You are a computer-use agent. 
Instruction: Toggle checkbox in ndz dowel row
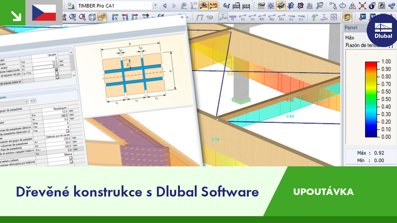[x=67, y=131]
